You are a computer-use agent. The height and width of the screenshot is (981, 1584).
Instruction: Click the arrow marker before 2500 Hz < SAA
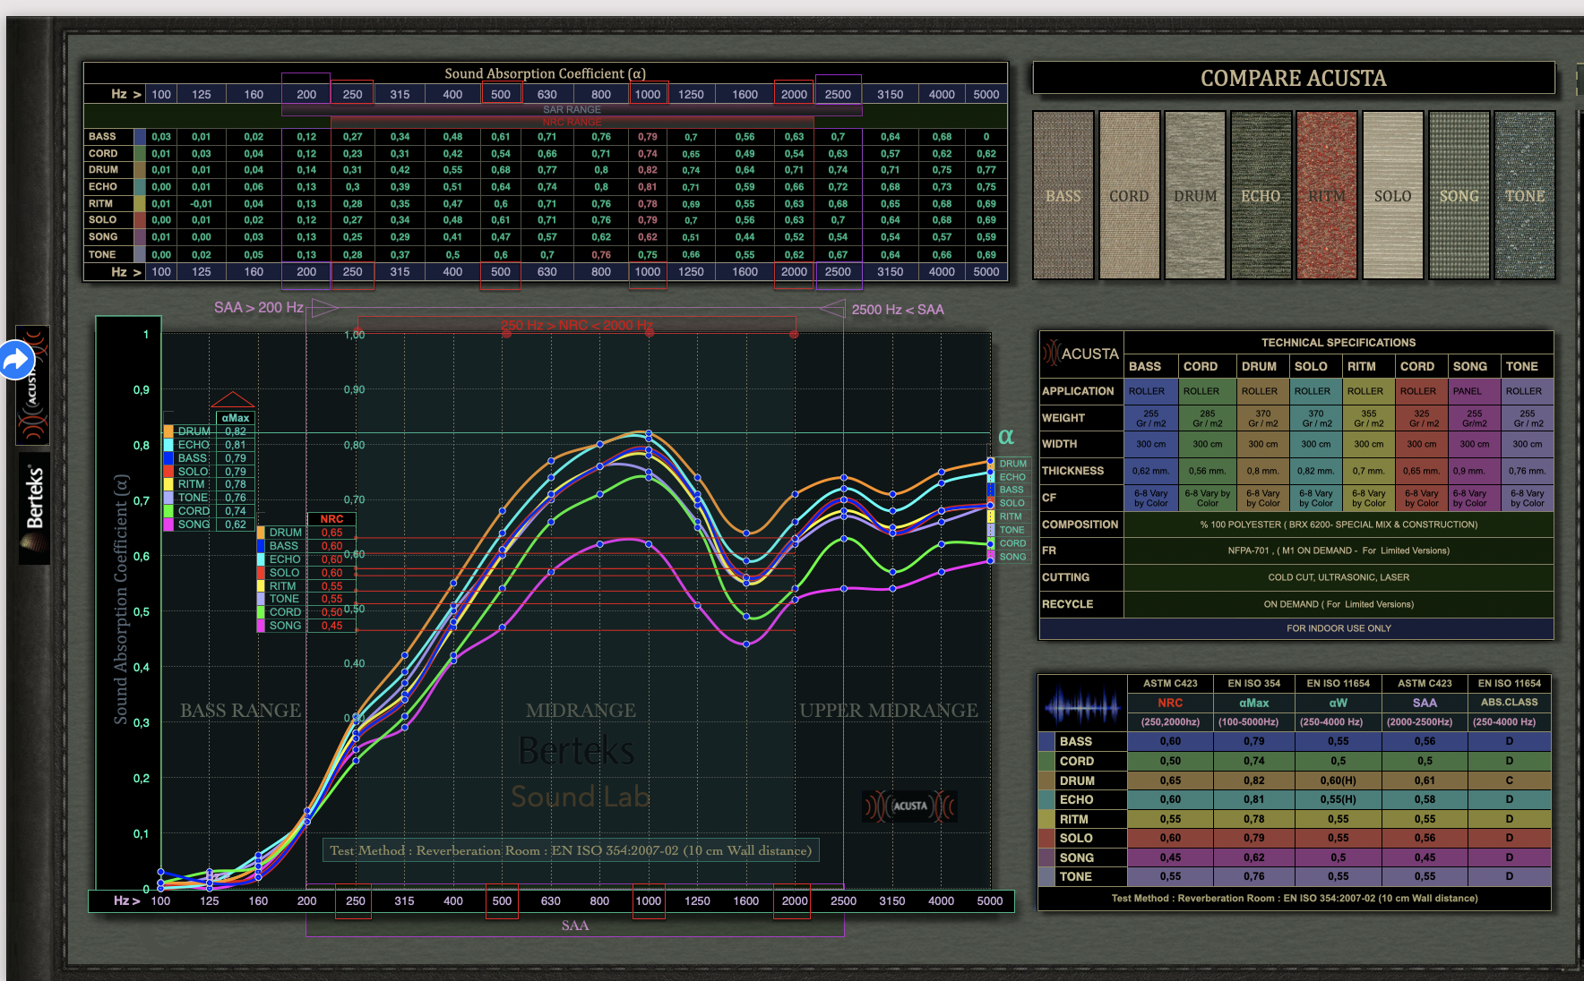[x=832, y=309]
